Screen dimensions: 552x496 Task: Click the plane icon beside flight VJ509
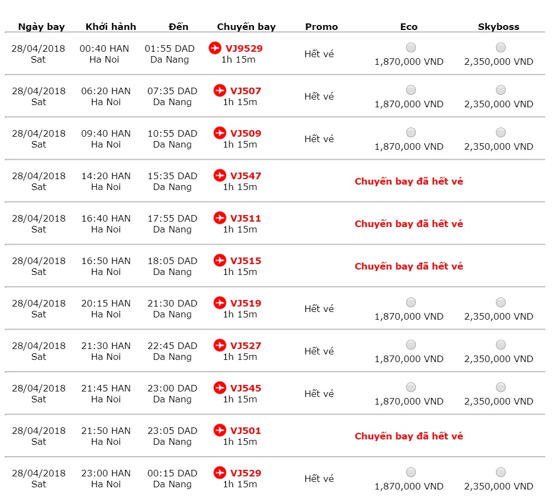220,133
